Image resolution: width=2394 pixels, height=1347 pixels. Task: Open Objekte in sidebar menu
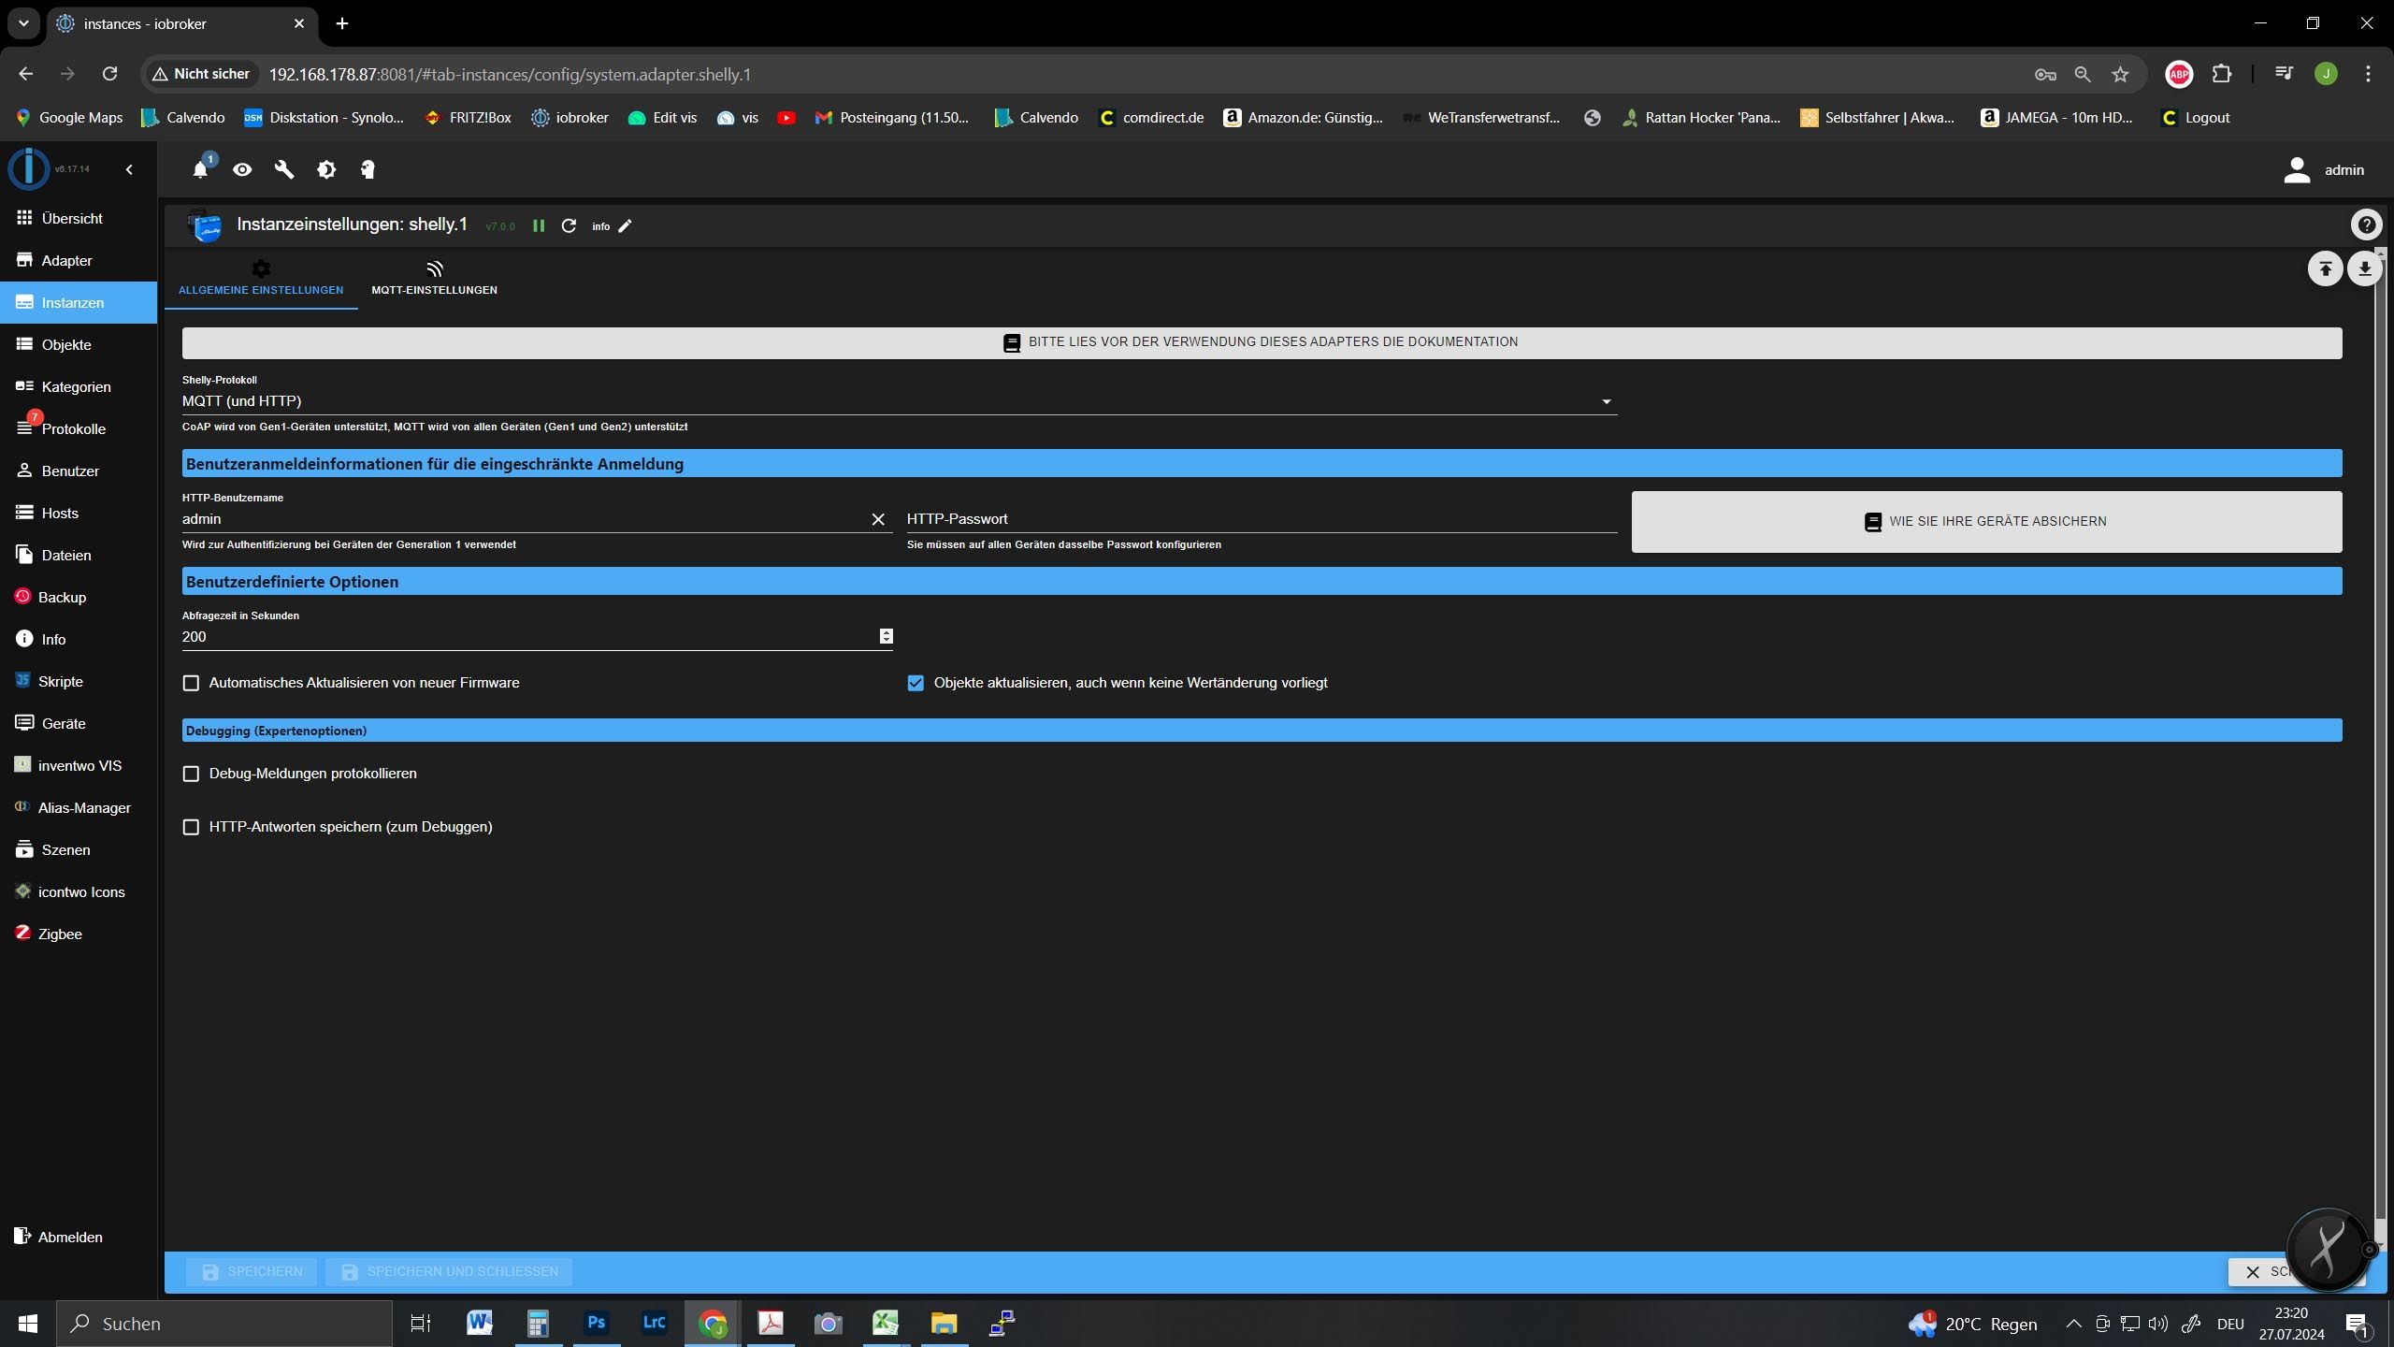[65, 344]
